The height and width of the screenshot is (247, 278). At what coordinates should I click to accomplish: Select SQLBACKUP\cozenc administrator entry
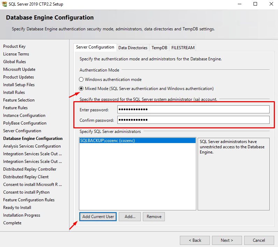click(137, 141)
